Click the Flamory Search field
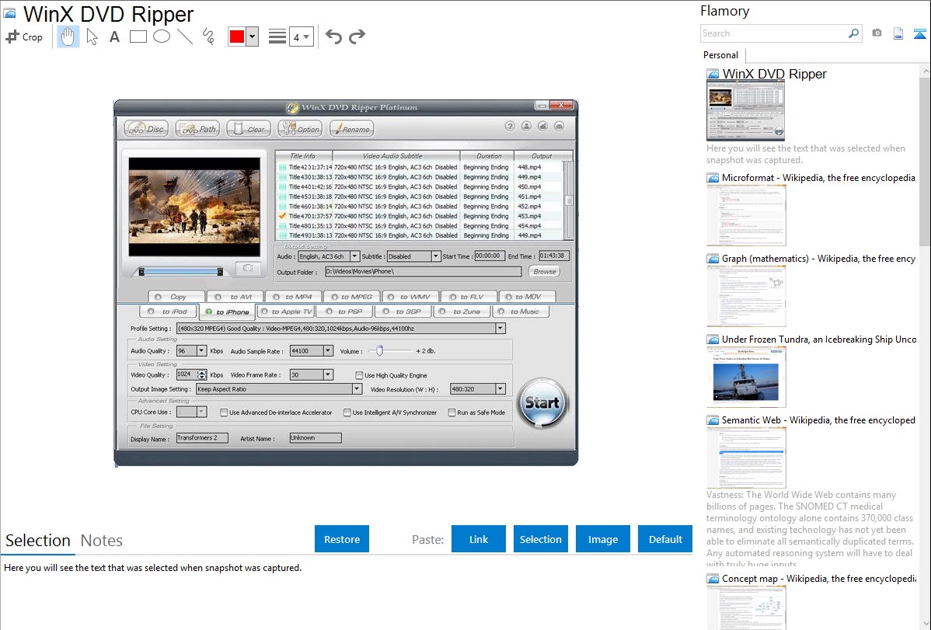The height and width of the screenshot is (630, 931). [774, 33]
